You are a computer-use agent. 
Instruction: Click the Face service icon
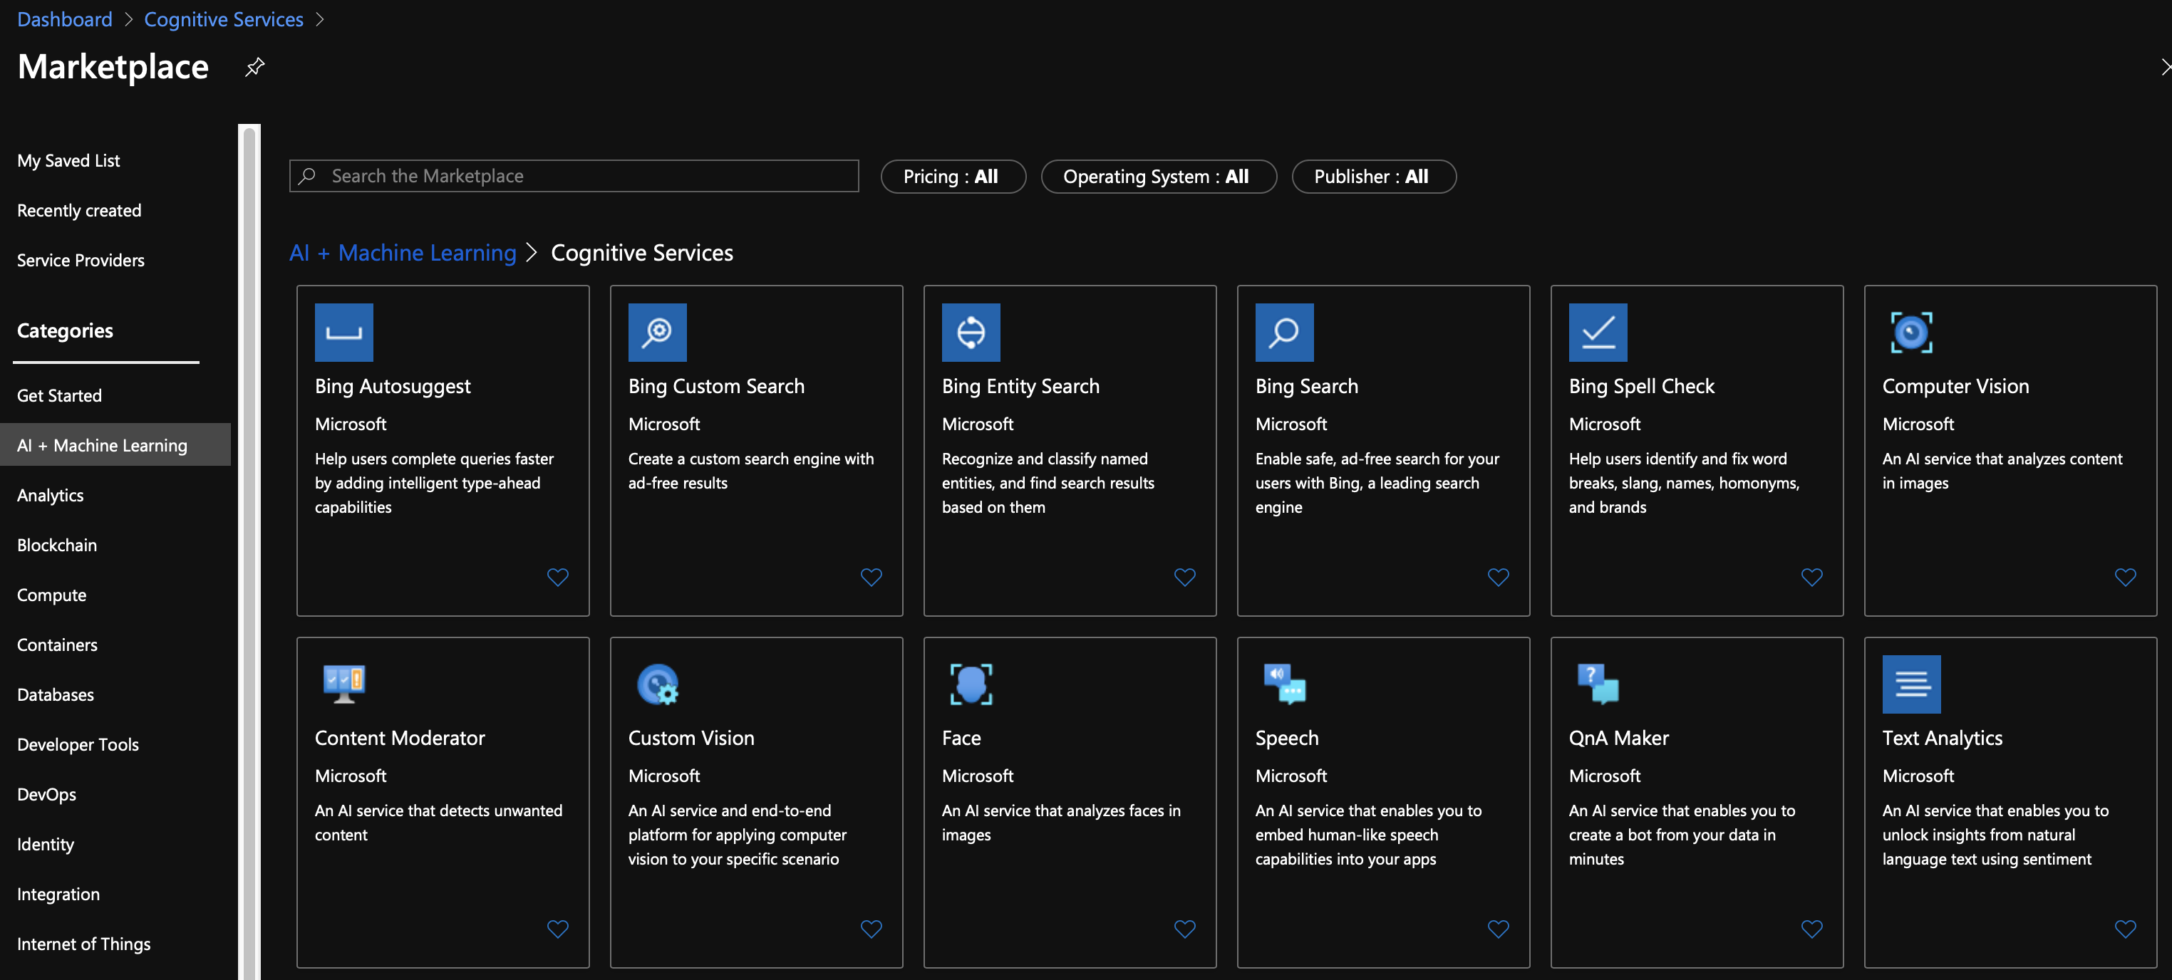pos(971,684)
